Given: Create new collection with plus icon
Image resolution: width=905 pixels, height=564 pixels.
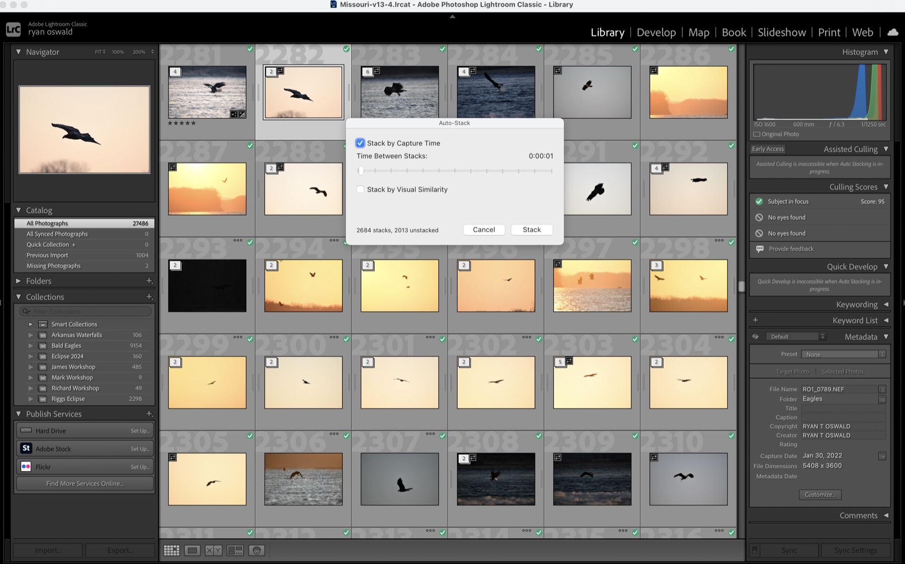Looking at the screenshot, I should coord(149,297).
